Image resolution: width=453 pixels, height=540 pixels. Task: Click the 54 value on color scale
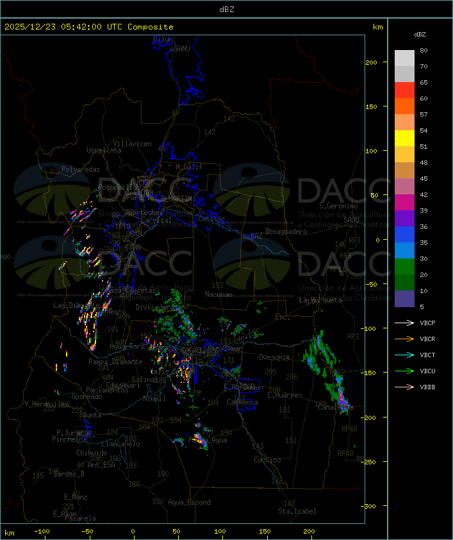(x=424, y=131)
